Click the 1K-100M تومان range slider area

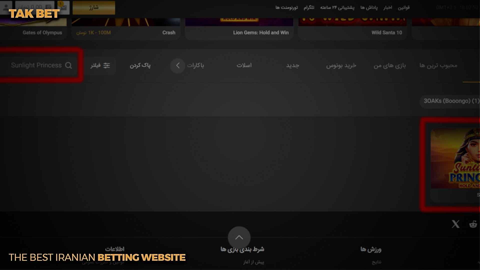[93, 32]
